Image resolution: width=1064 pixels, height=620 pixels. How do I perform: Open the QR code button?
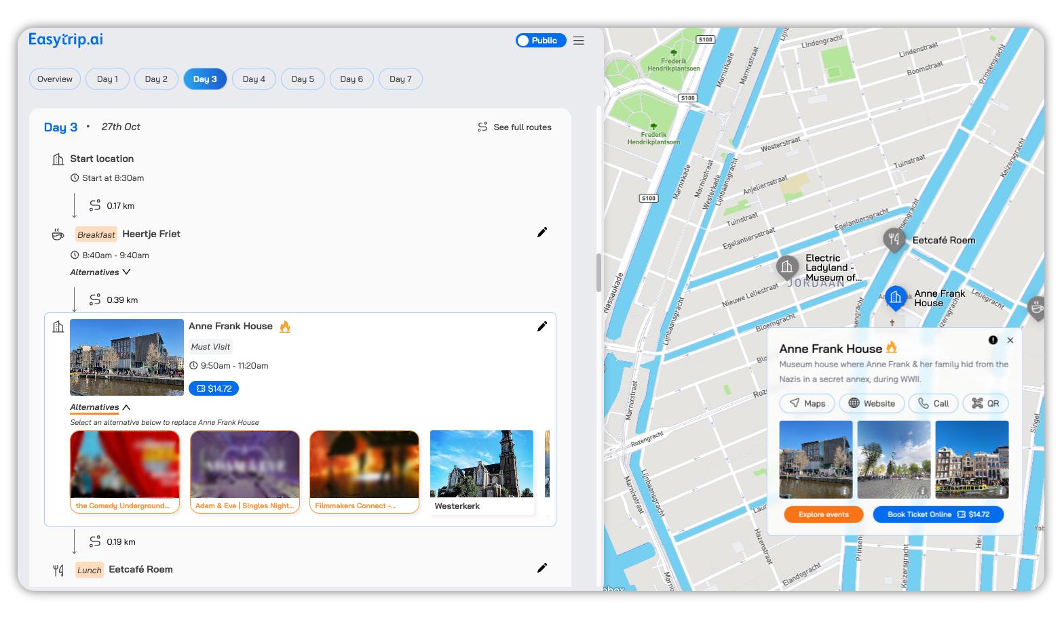pyautogui.click(x=985, y=403)
